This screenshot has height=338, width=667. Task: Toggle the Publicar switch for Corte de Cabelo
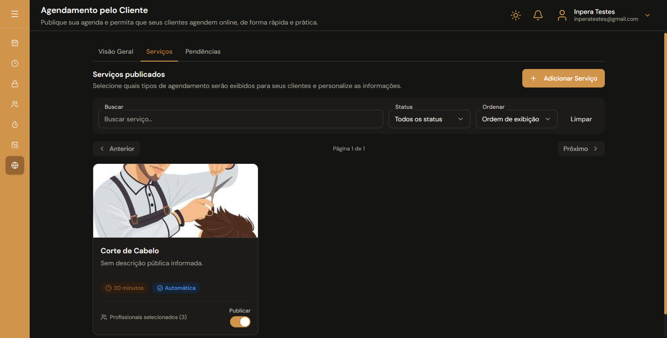(x=240, y=322)
